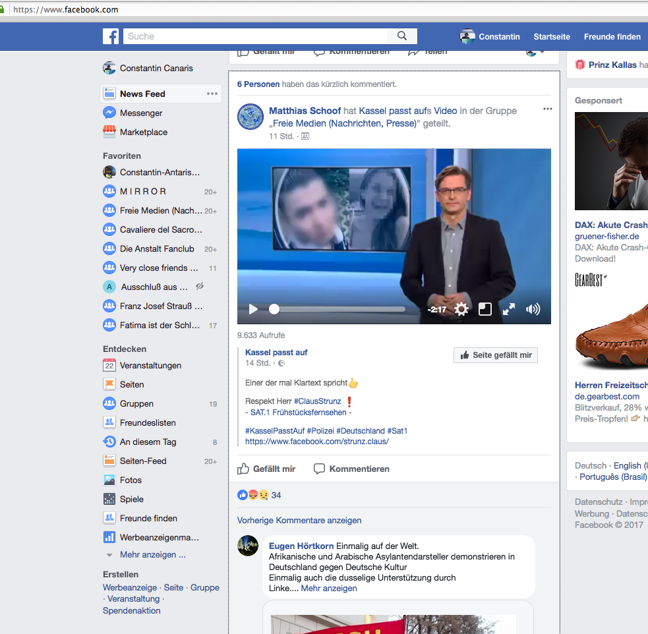Click the #Polizei hashtag
This screenshot has width=648, height=634.
coord(320,431)
